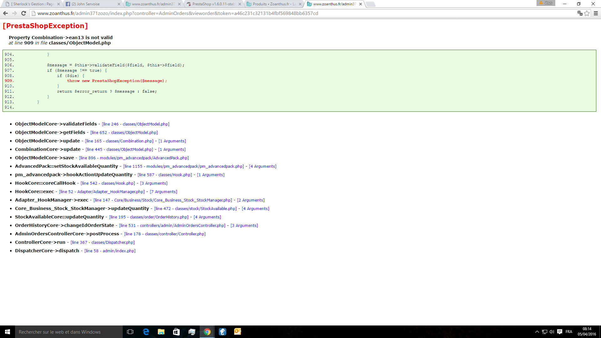Open line 52 Adapter_HookManager.php link
Image resolution: width=601 pixels, height=338 pixels.
[x=102, y=192]
